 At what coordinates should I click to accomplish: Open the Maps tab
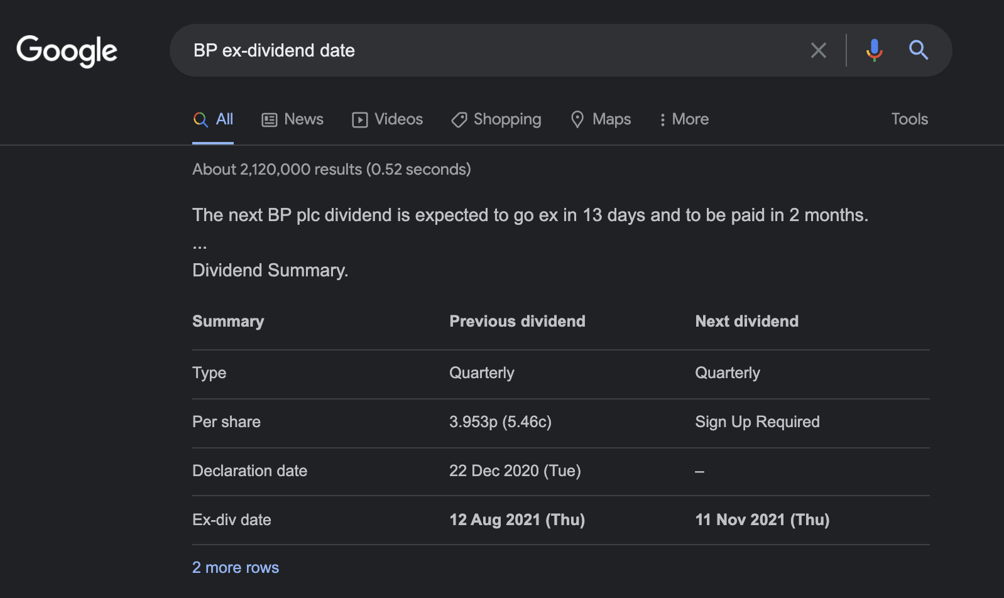pos(601,119)
